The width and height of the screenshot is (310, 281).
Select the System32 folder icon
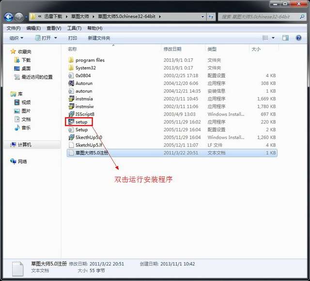(71, 68)
